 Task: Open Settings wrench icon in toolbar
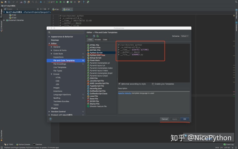[79, 2]
